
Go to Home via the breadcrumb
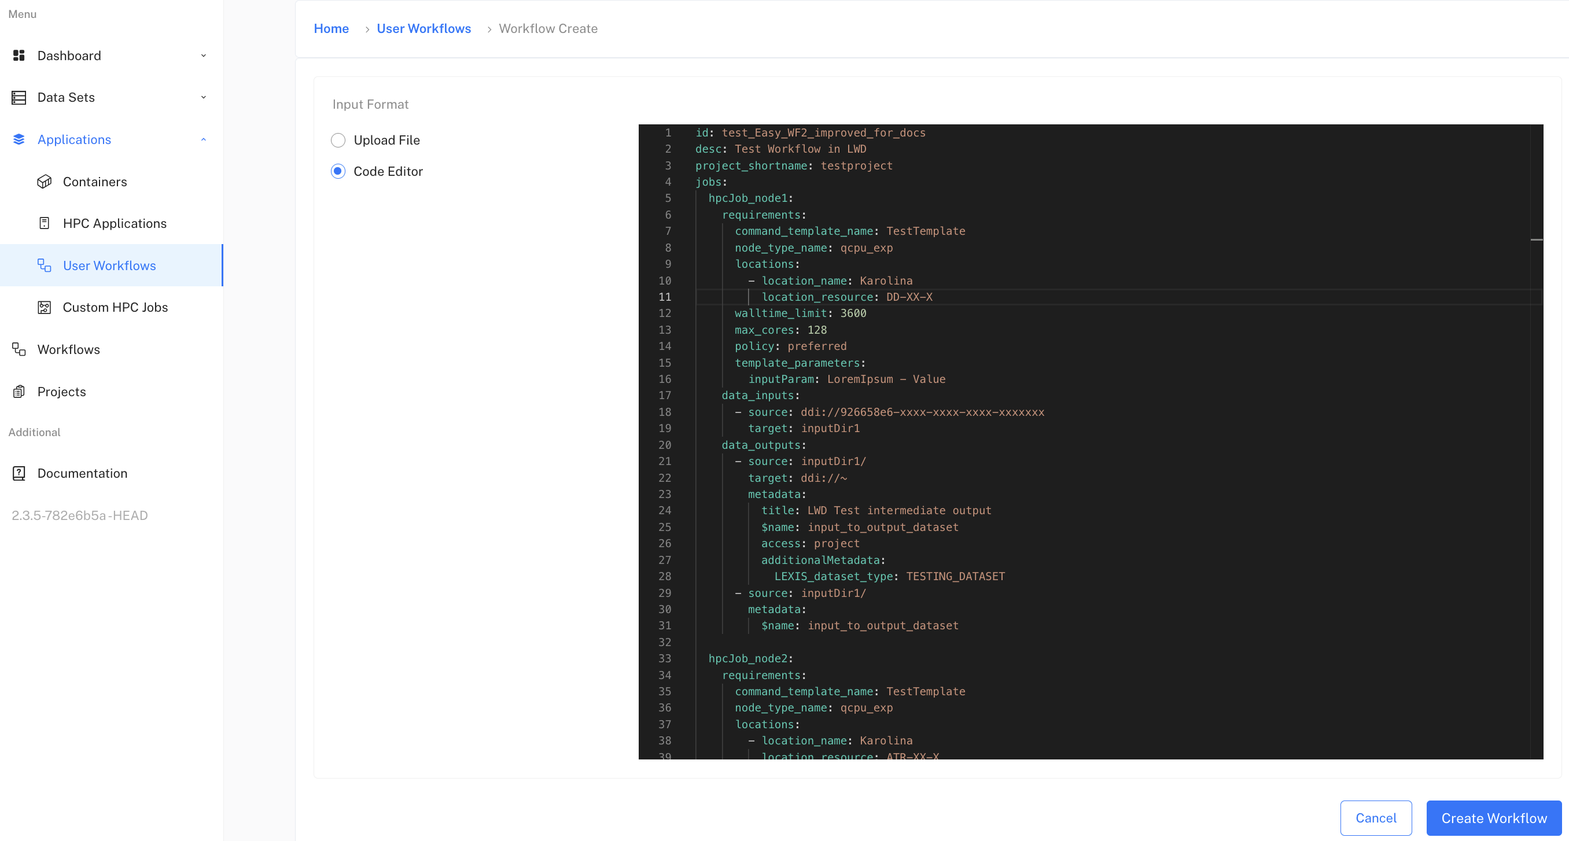(x=331, y=28)
